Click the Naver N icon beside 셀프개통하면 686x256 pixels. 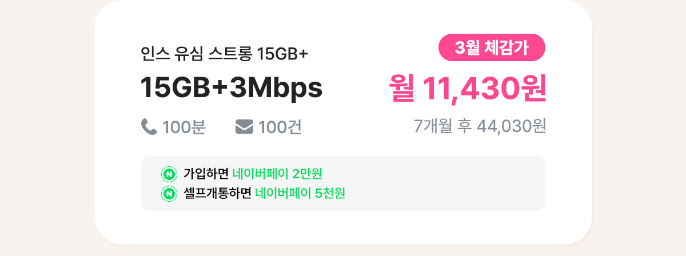coord(169,194)
